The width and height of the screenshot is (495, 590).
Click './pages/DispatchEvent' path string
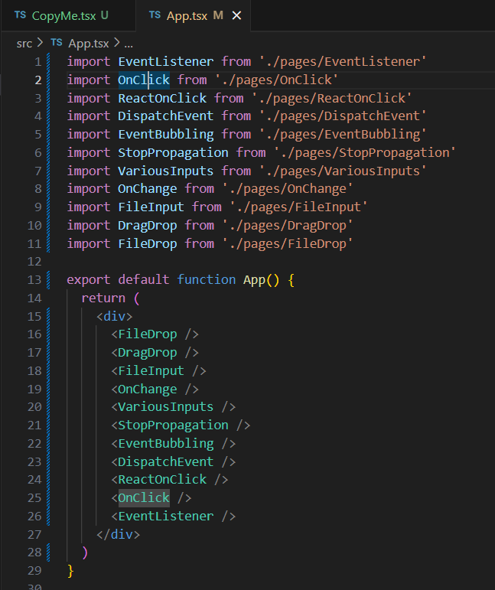point(343,116)
